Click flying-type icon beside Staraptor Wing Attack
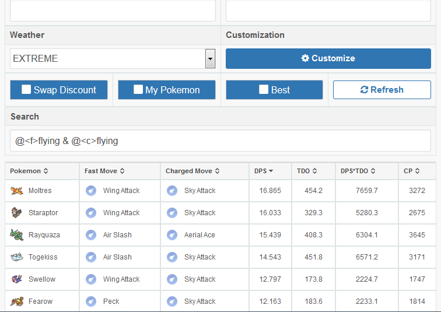This screenshot has width=441, height=312. click(x=91, y=213)
